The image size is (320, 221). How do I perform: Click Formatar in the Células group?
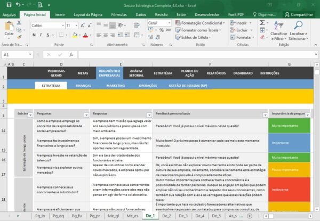click(x=242, y=37)
